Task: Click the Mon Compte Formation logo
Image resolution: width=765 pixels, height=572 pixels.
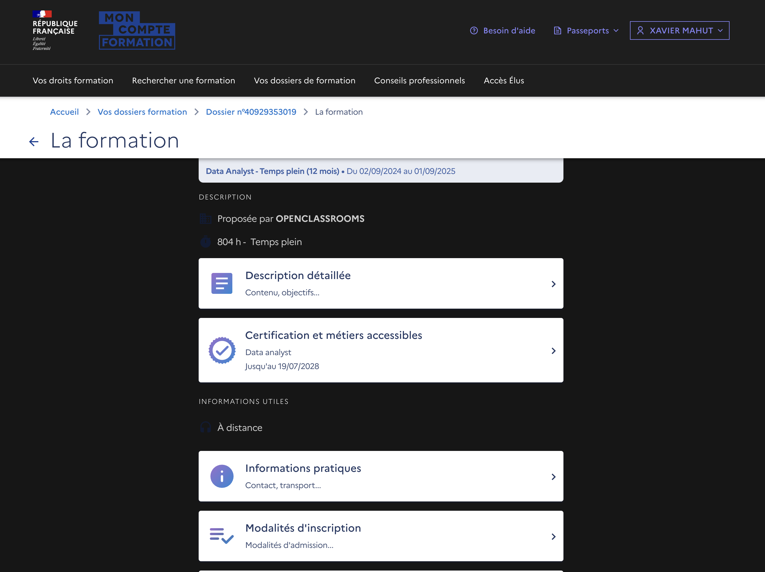Action: click(137, 30)
